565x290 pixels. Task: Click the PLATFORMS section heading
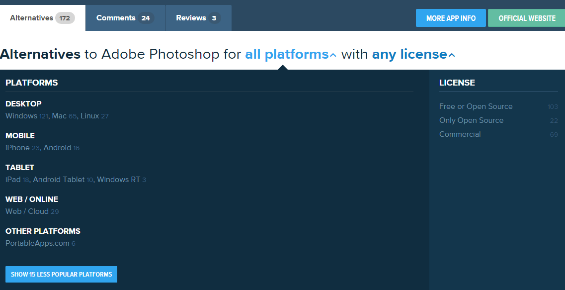pyautogui.click(x=32, y=83)
